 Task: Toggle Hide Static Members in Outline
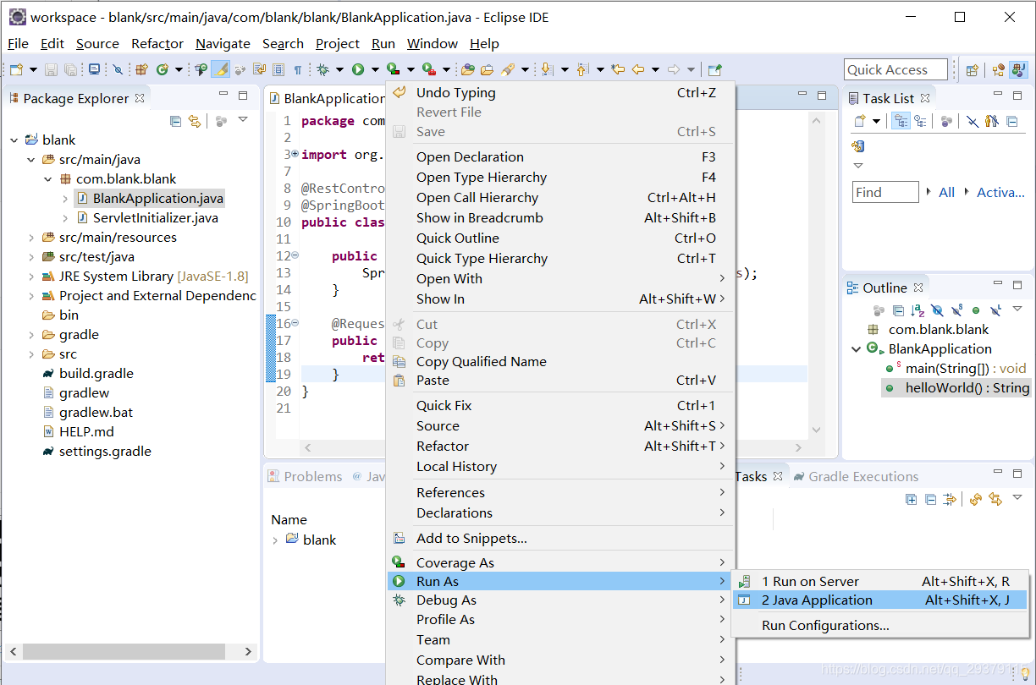point(957,310)
